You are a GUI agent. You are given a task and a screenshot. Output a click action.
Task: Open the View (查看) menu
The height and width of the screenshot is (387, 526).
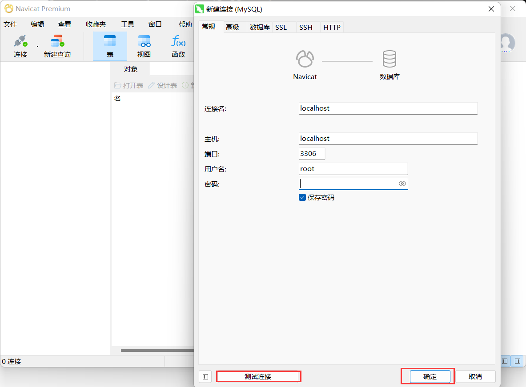point(64,24)
